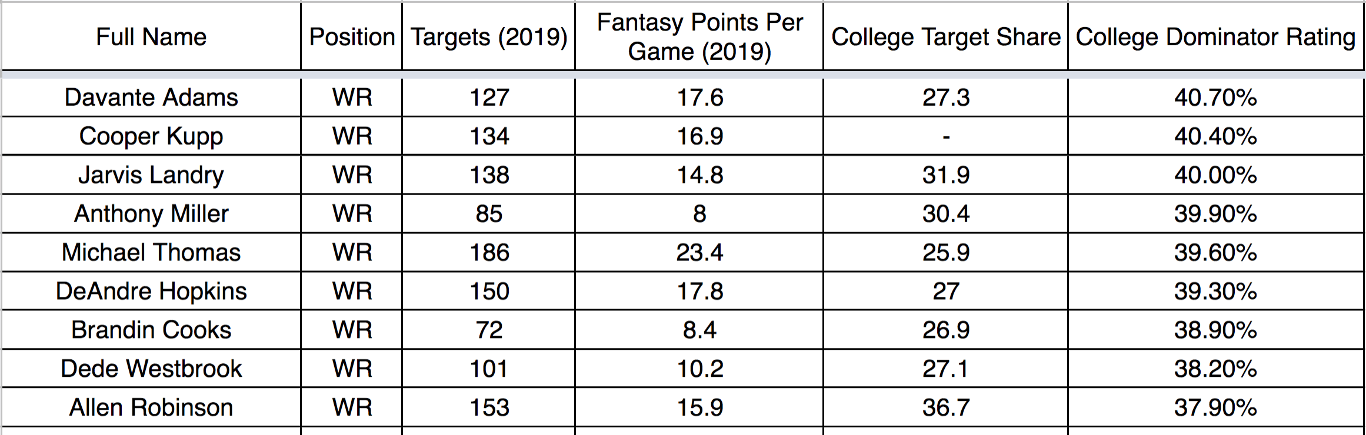Select the Cooper Kupp name cell

[x=151, y=136]
